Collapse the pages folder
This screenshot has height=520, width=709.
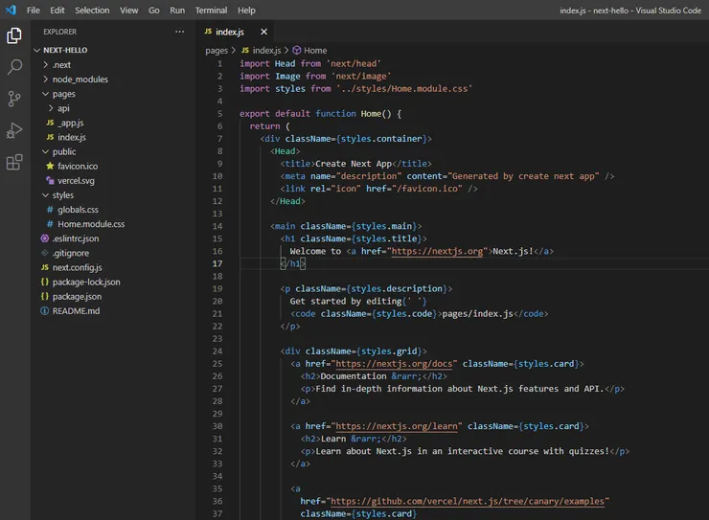coord(63,94)
